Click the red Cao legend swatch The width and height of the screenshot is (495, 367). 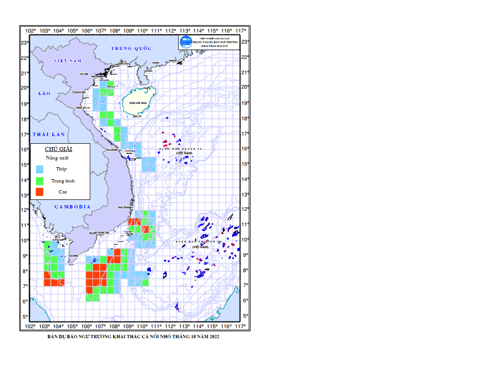pyautogui.click(x=39, y=192)
